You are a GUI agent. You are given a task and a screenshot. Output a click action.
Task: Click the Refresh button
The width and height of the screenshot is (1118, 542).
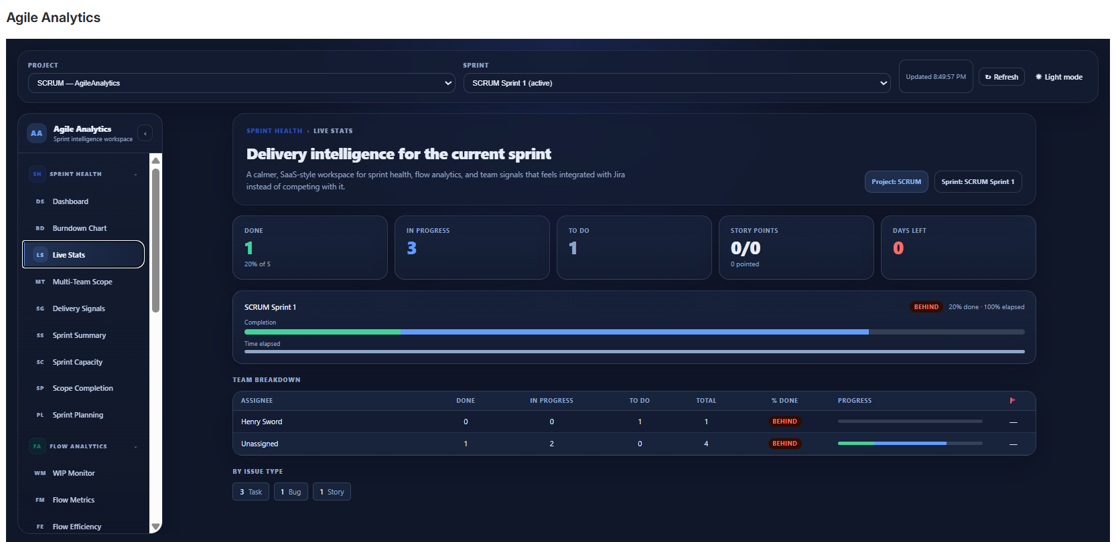(1001, 77)
